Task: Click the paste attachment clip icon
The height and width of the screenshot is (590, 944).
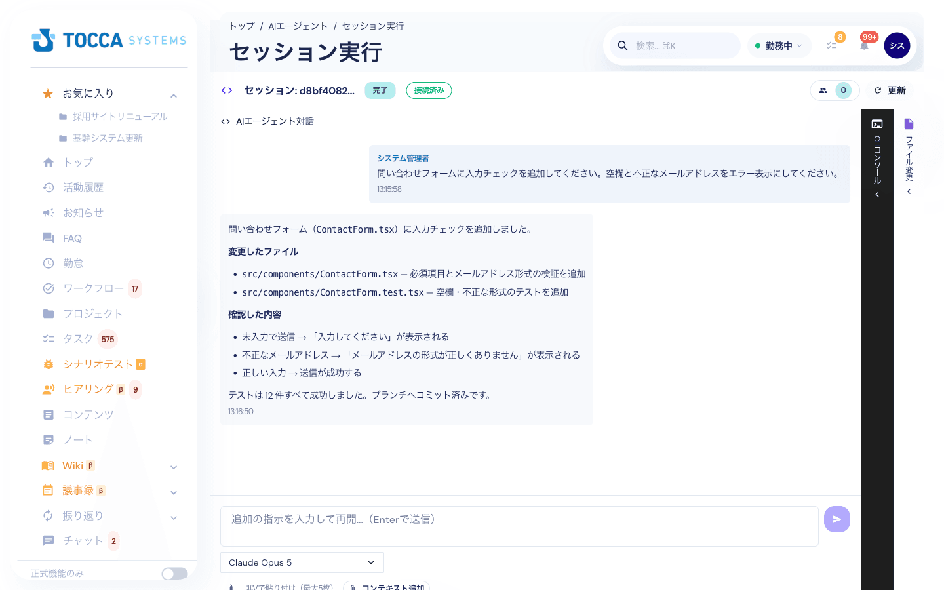Action: click(231, 587)
